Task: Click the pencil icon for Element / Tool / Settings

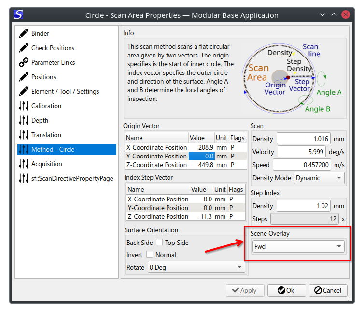Action: 24,91
